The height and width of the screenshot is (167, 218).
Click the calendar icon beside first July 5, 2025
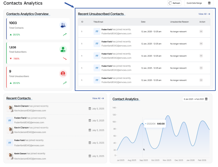90,108
